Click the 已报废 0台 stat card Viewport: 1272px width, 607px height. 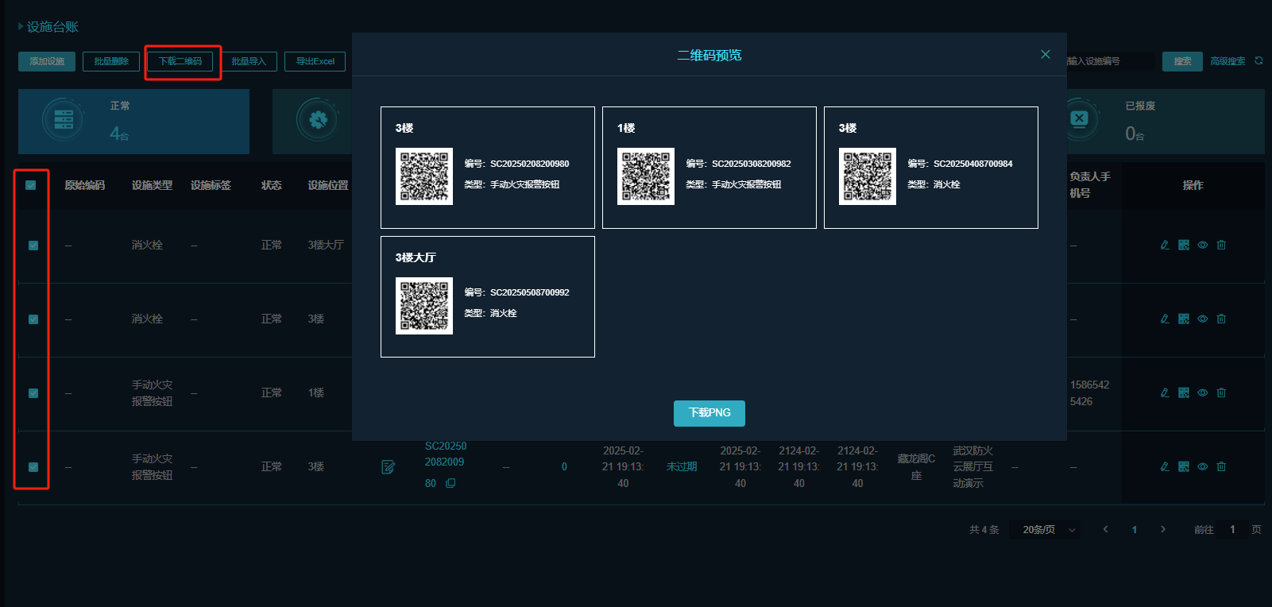tap(1165, 122)
